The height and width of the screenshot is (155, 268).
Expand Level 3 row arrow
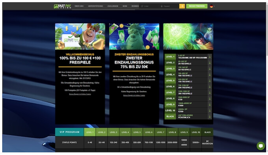210,69
